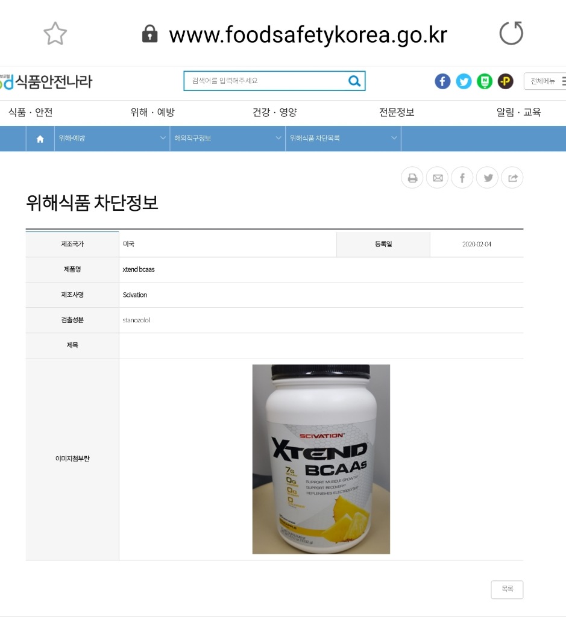Screen dimensions: 566x617
Task: Open the Facebook icon in header
Action: click(442, 81)
